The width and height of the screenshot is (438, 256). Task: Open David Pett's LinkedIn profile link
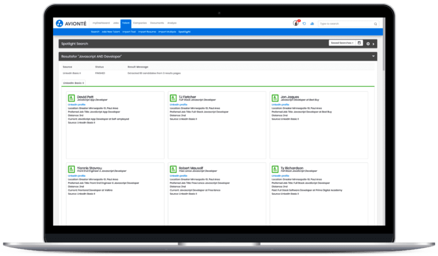(76, 105)
